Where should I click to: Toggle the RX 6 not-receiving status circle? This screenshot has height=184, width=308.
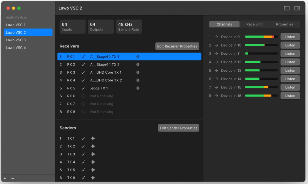point(83,96)
